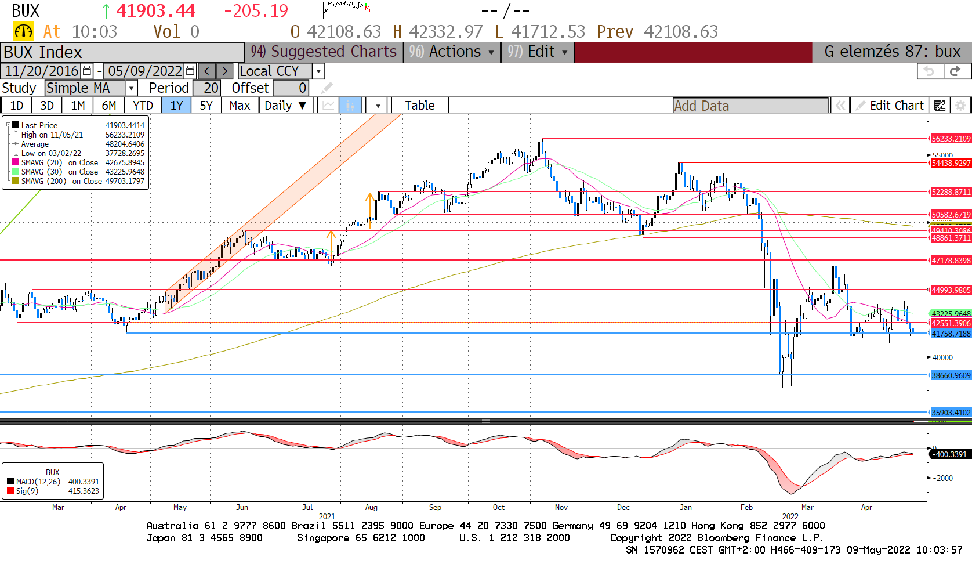This screenshot has width=972, height=575.
Task: Select the YTD time range
Action: 143,106
